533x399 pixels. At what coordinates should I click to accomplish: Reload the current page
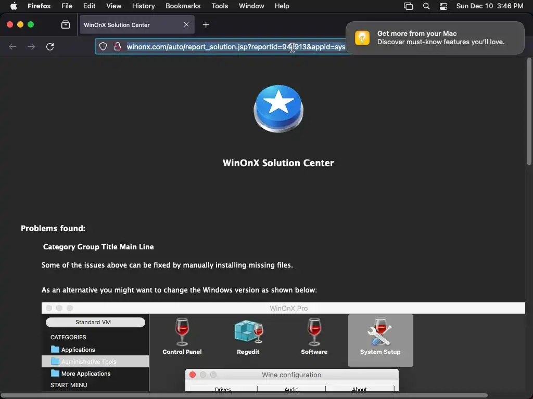point(50,46)
